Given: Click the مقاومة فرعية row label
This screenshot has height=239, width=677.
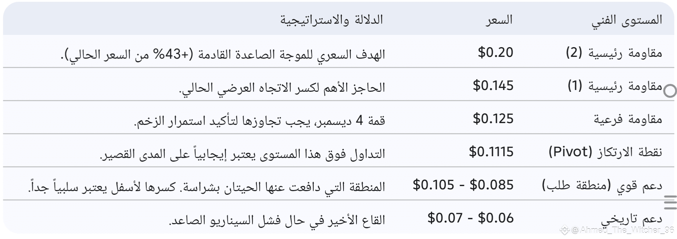Looking at the screenshot, I should [x=628, y=119].
